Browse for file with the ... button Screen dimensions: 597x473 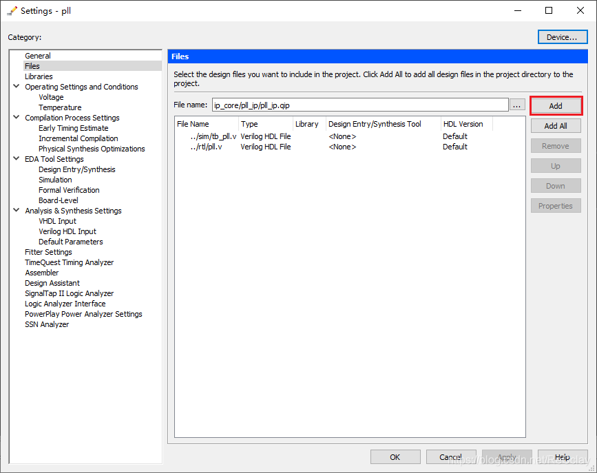[516, 105]
